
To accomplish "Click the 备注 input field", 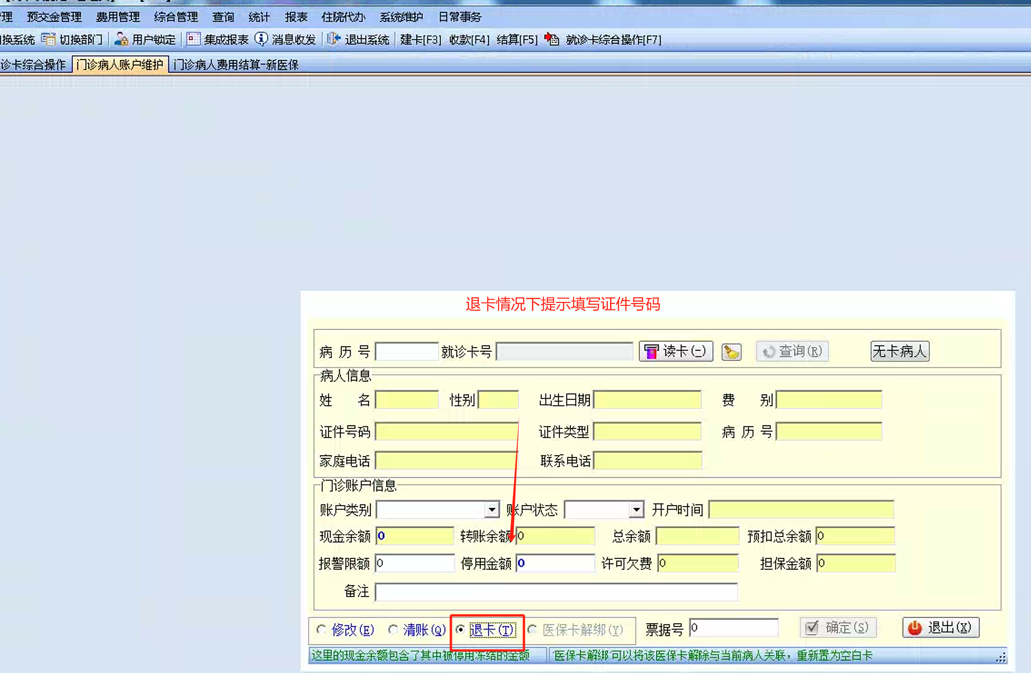I will click(x=556, y=592).
